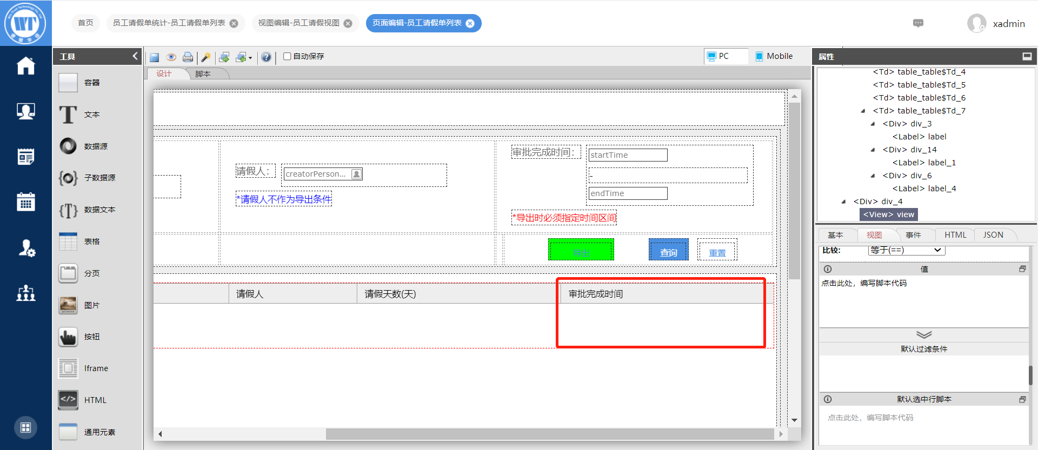The height and width of the screenshot is (450, 1038).
Task: Open the 事件 events tab
Action: click(x=913, y=235)
